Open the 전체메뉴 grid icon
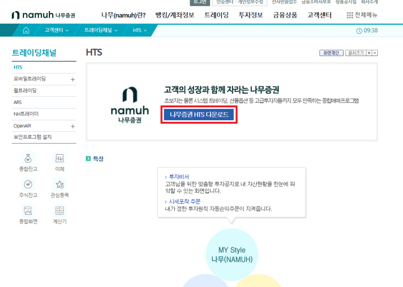This screenshot has width=403, height=287. tap(350, 15)
